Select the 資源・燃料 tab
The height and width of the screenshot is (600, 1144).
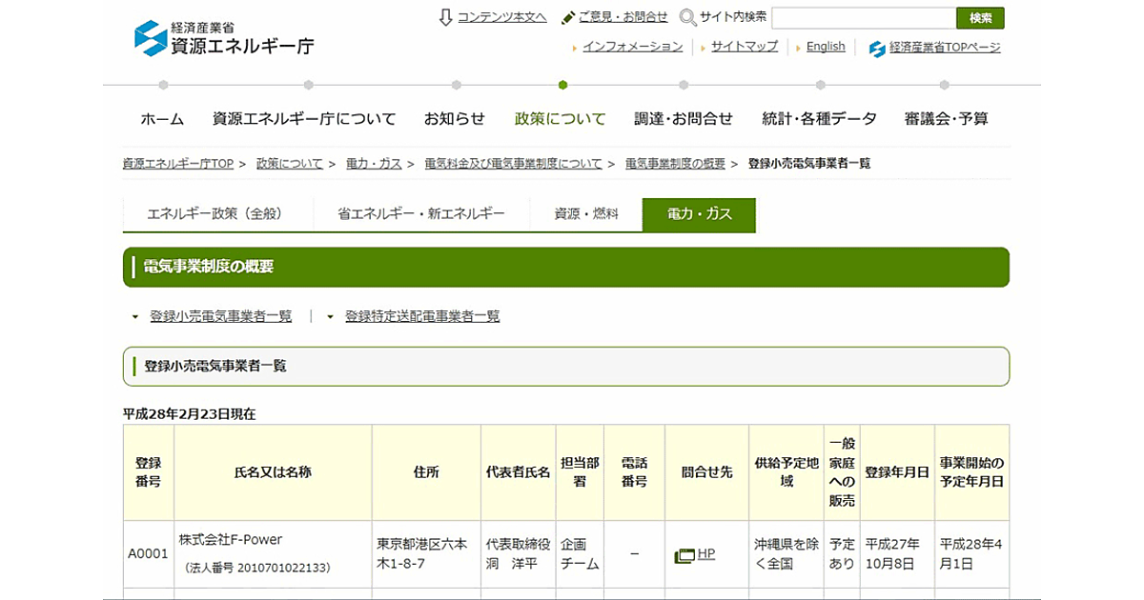586,214
